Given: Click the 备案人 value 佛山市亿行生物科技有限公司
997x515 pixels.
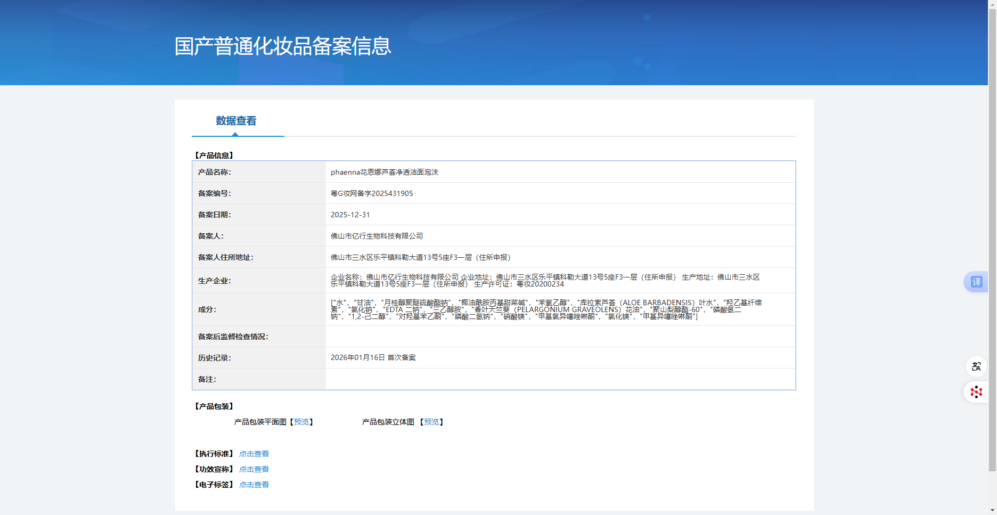Looking at the screenshot, I should pos(377,236).
